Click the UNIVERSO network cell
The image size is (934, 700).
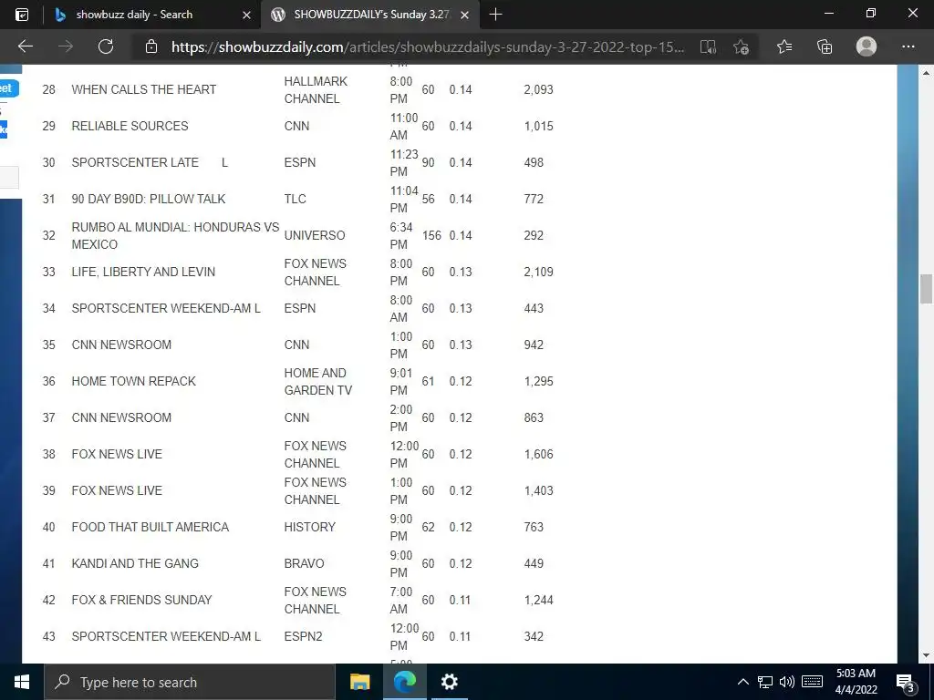pos(315,235)
